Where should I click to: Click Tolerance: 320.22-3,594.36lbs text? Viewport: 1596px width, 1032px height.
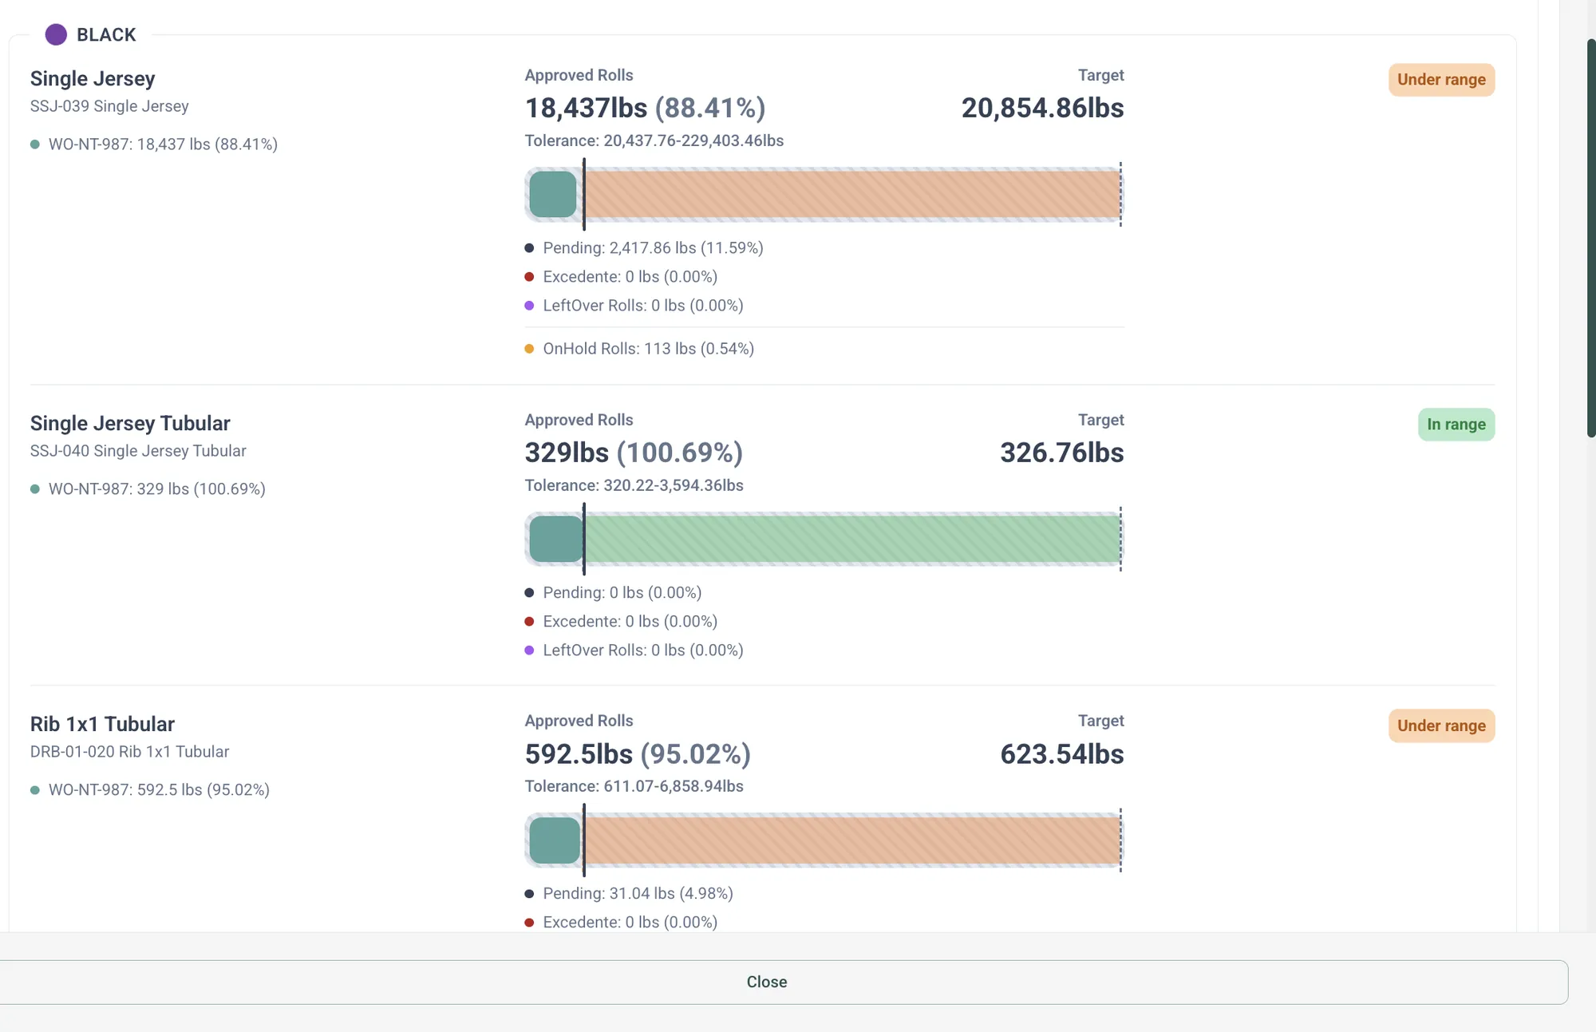pyautogui.click(x=634, y=485)
